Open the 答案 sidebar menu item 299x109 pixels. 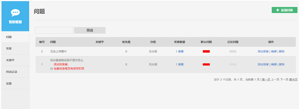click(x=15, y=48)
